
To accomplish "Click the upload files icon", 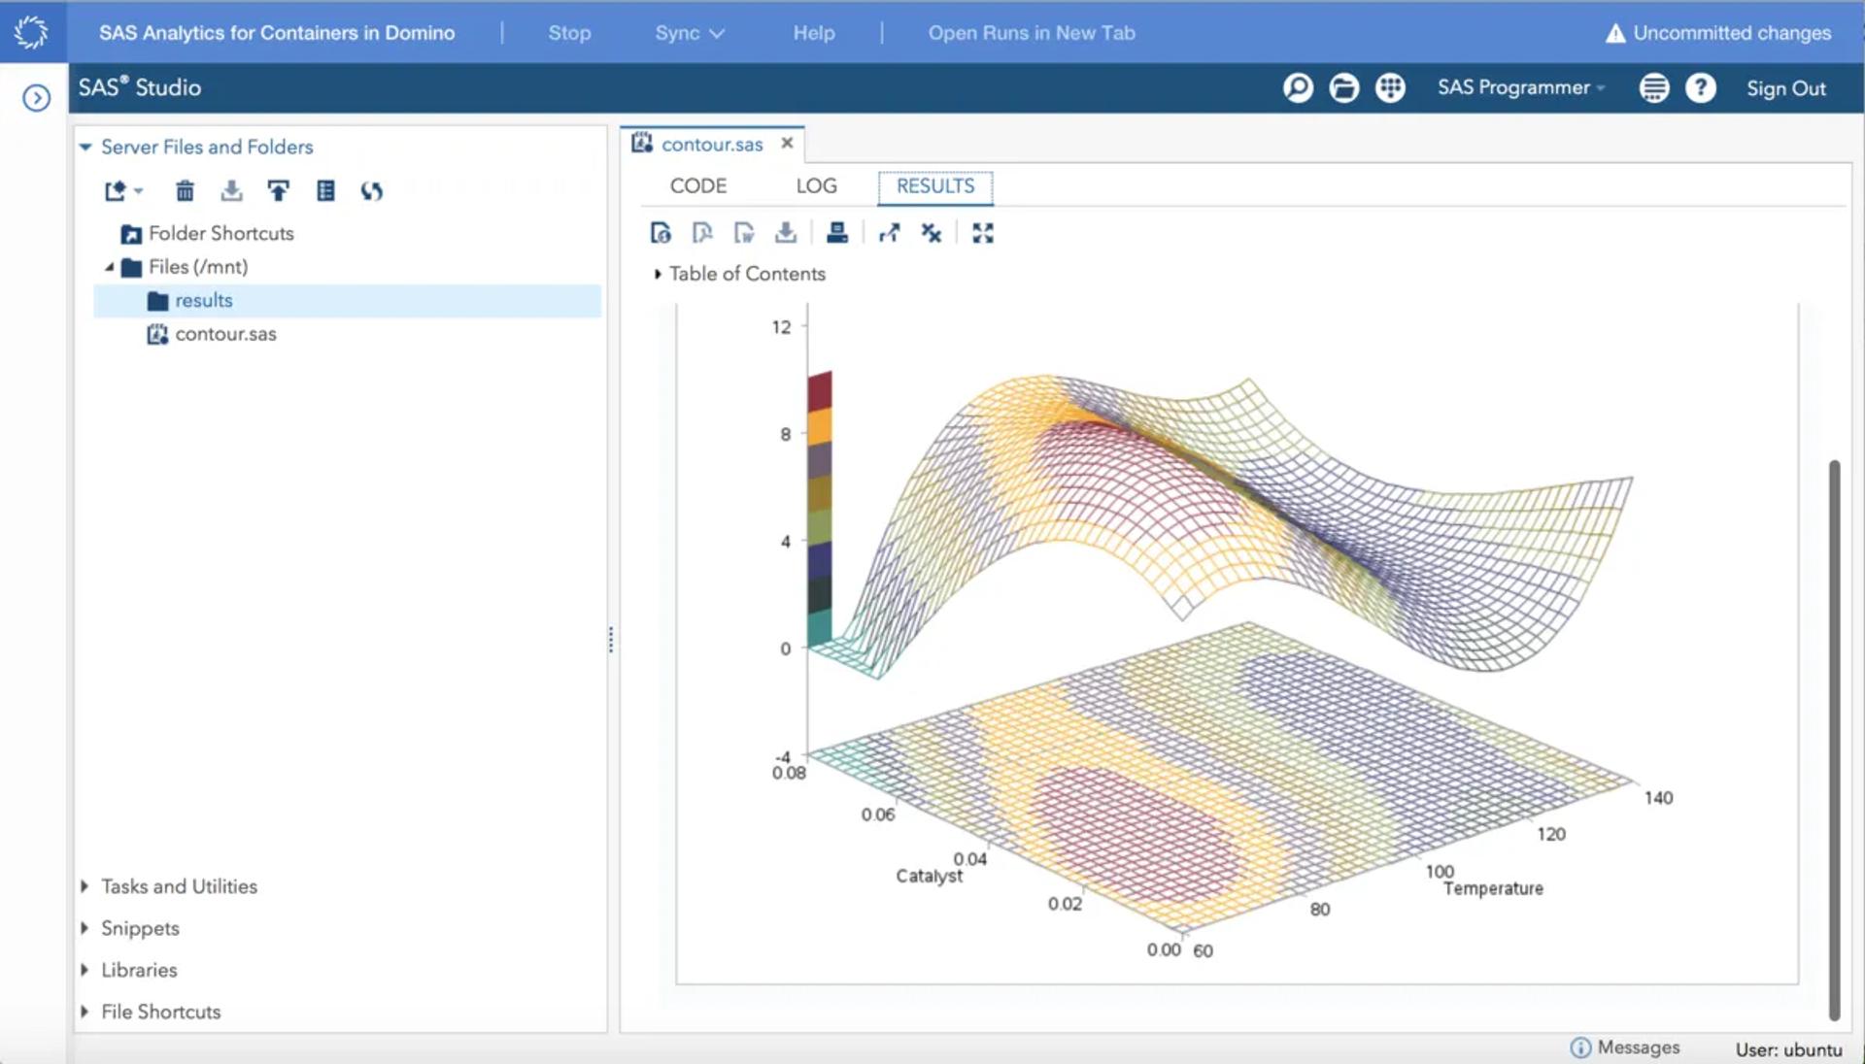I will (x=278, y=191).
